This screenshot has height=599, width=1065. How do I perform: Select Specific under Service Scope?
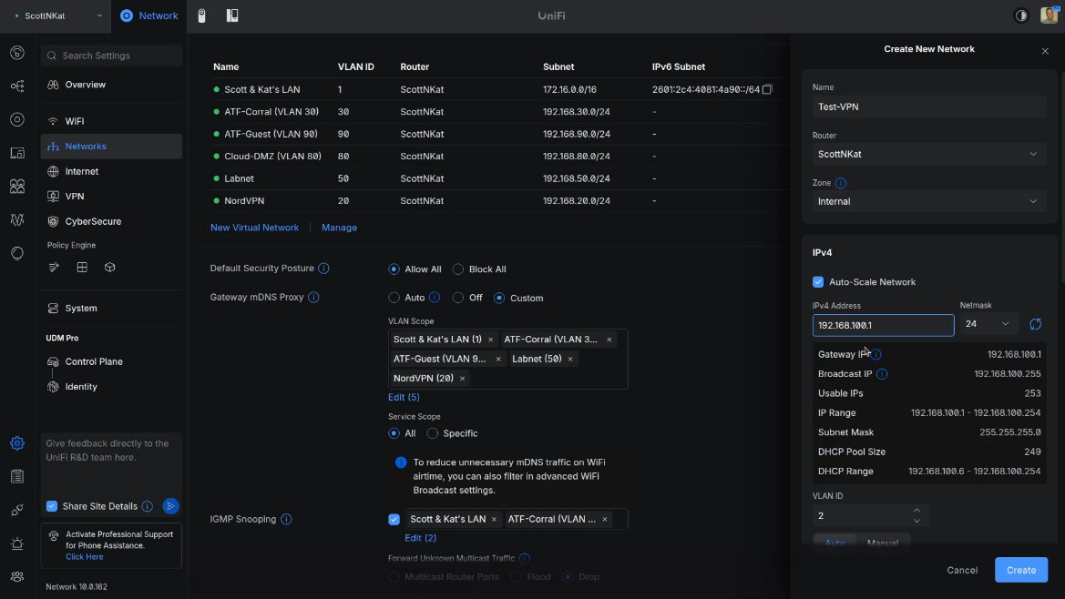click(433, 433)
